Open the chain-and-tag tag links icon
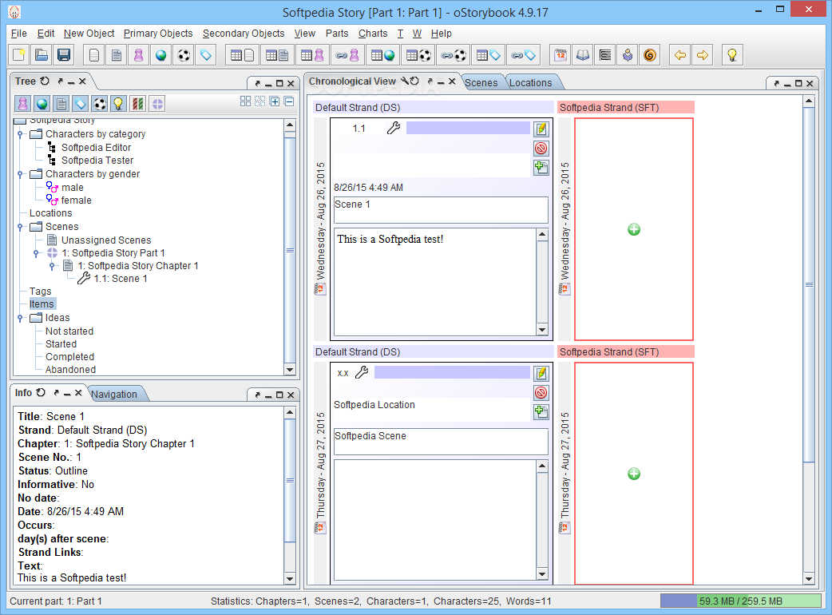The width and height of the screenshot is (832, 615). [x=523, y=54]
